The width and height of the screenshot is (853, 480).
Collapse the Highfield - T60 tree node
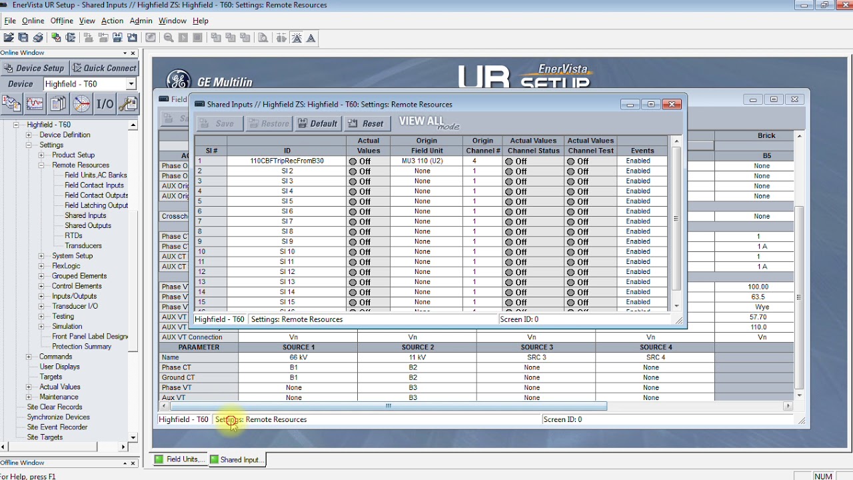click(17, 125)
